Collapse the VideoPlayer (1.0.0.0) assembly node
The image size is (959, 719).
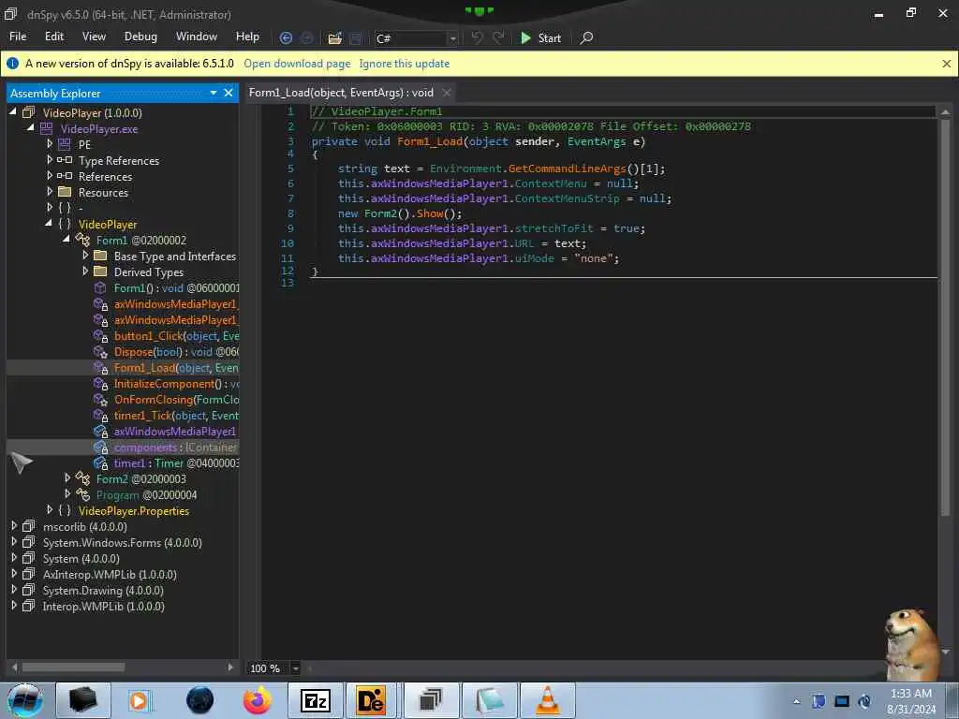tap(13, 112)
